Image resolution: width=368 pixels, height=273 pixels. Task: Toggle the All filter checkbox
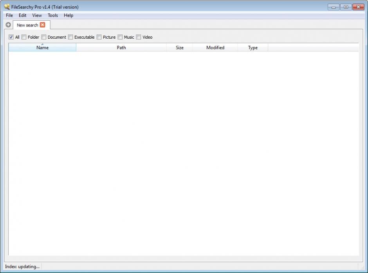[x=11, y=37]
